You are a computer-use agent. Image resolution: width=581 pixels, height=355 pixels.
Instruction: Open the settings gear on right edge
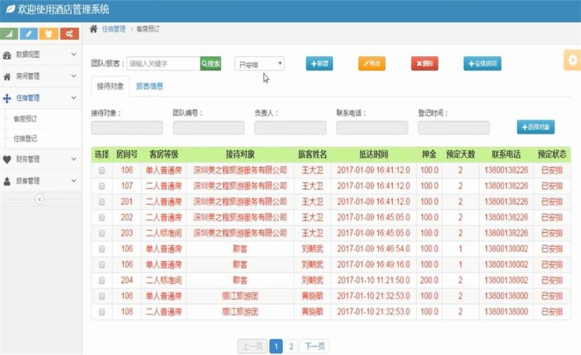tap(573, 60)
